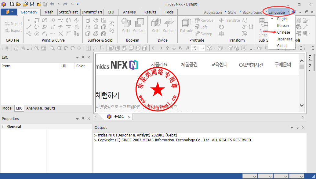Choose the Sweep tool

(203, 34)
